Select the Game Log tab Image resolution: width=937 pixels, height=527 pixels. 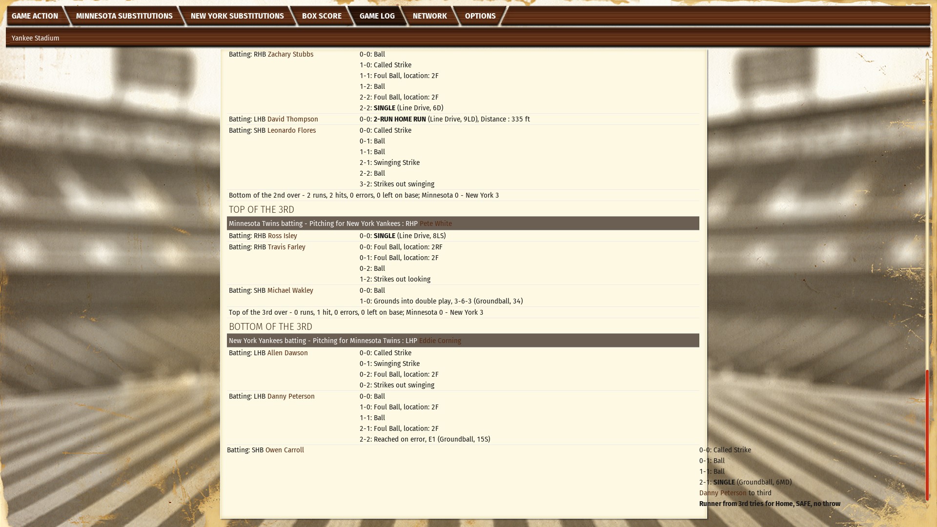(x=377, y=16)
